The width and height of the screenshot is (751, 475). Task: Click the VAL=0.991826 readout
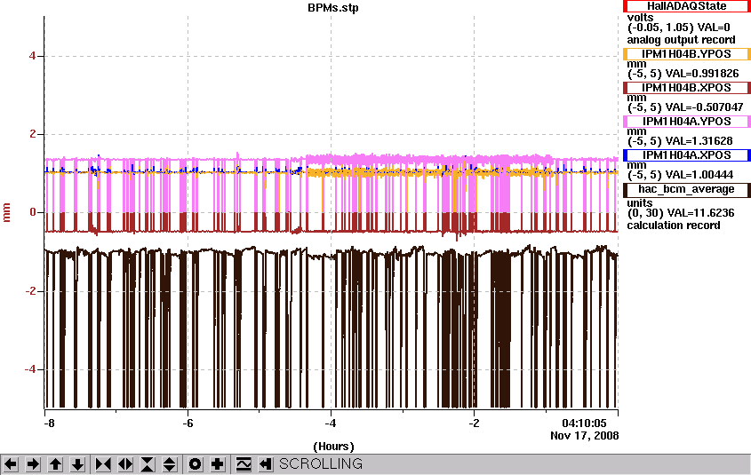[x=702, y=74]
